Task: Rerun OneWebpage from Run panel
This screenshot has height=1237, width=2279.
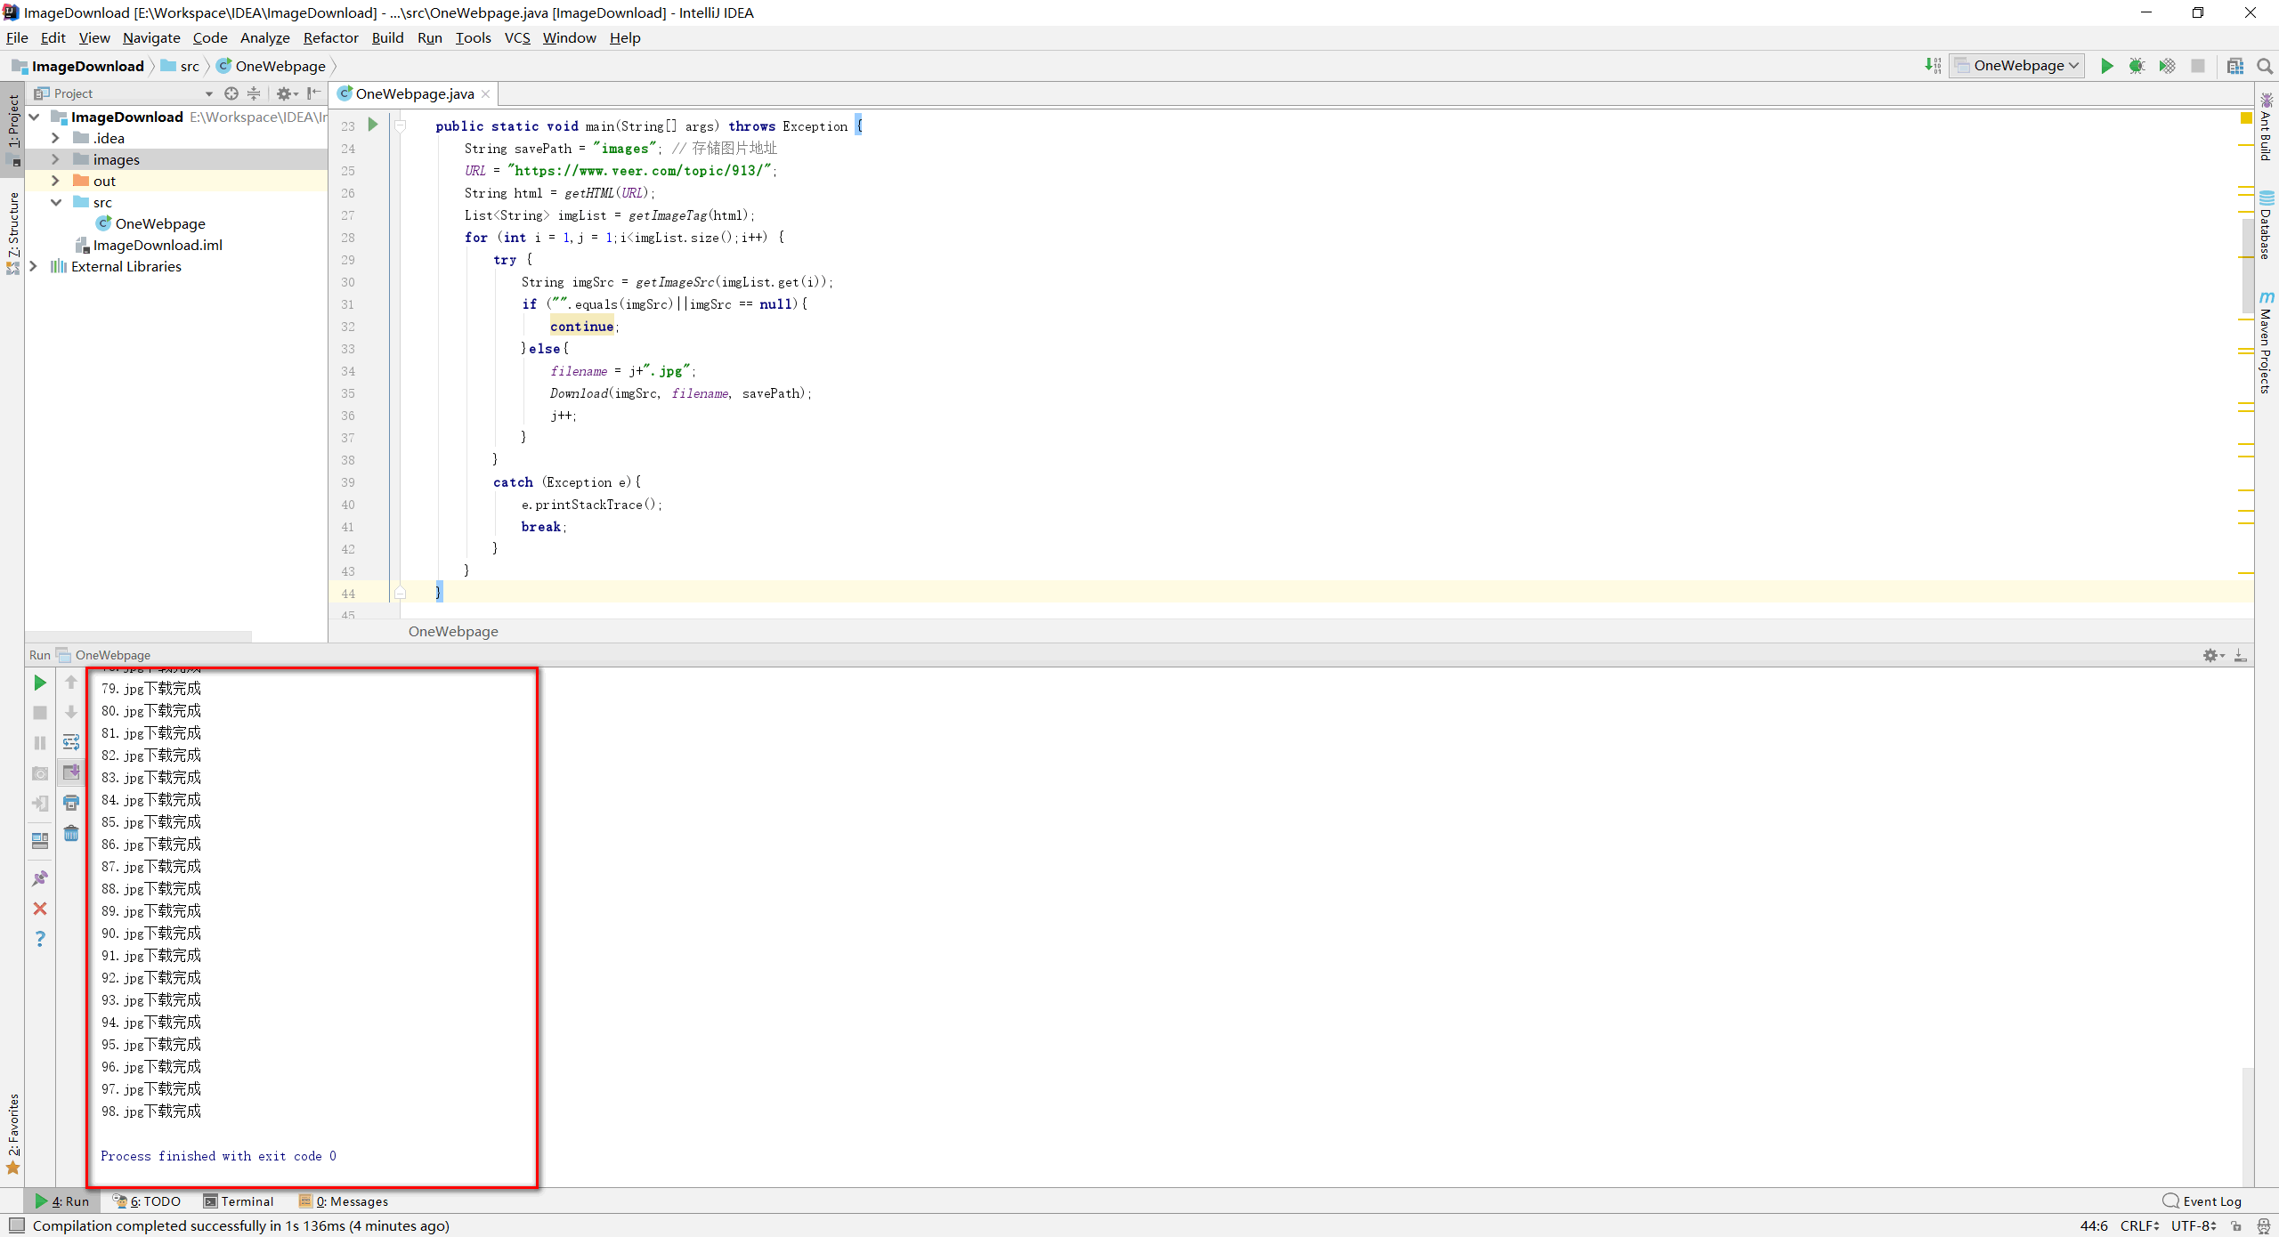Action: [x=40, y=683]
